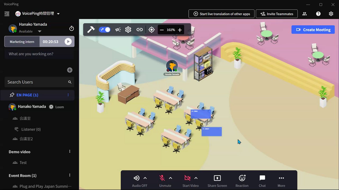Screen dimensions: 339x190
Task: Open the VoicePing時間管理 workspace dropdown
Action: tap(58, 14)
